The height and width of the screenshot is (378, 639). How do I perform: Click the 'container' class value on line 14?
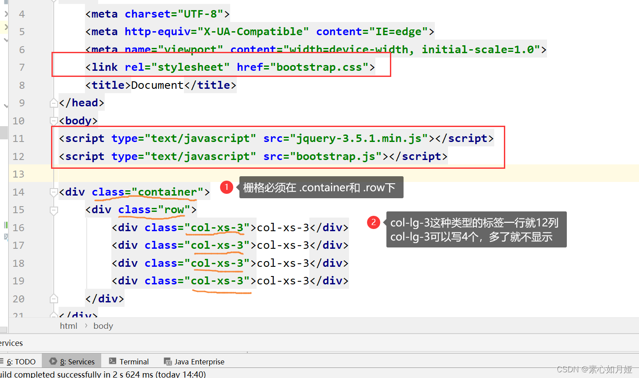[x=167, y=192]
